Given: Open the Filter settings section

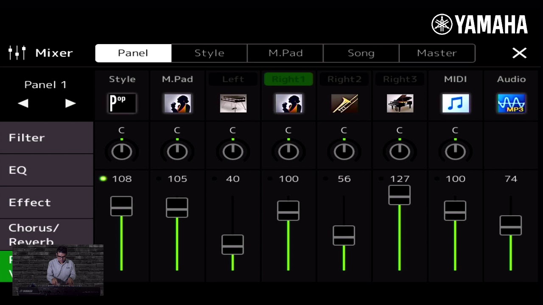Looking at the screenshot, I should [x=46, y=138].
